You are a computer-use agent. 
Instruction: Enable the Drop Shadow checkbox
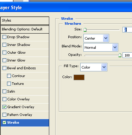pyautogui.click(x=4, y=37)
